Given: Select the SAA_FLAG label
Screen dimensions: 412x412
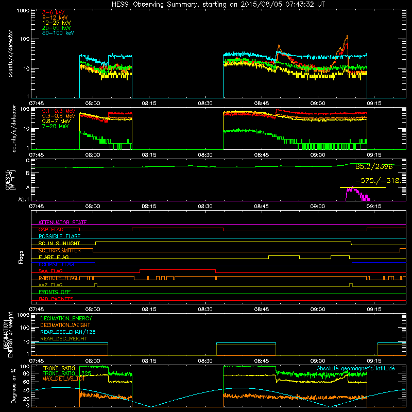Looking at the screenshot, I should point(50,271).
